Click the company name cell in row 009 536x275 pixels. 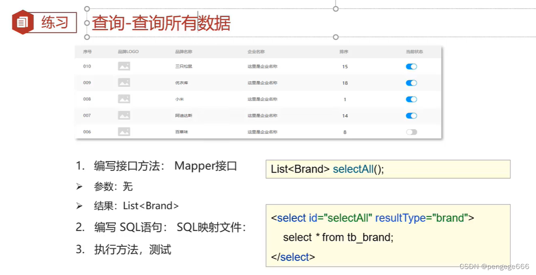click(x=262, y=82)
